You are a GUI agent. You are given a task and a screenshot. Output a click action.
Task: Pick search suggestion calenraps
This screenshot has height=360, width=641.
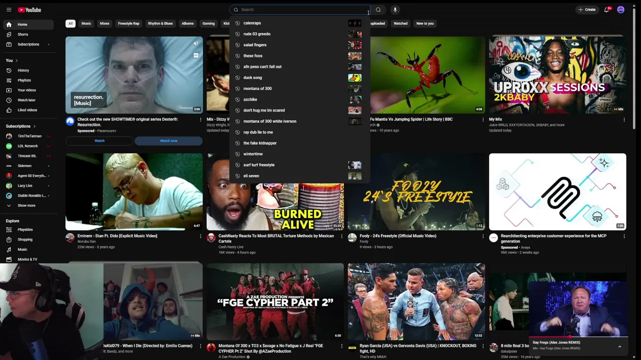pos(299,23)
